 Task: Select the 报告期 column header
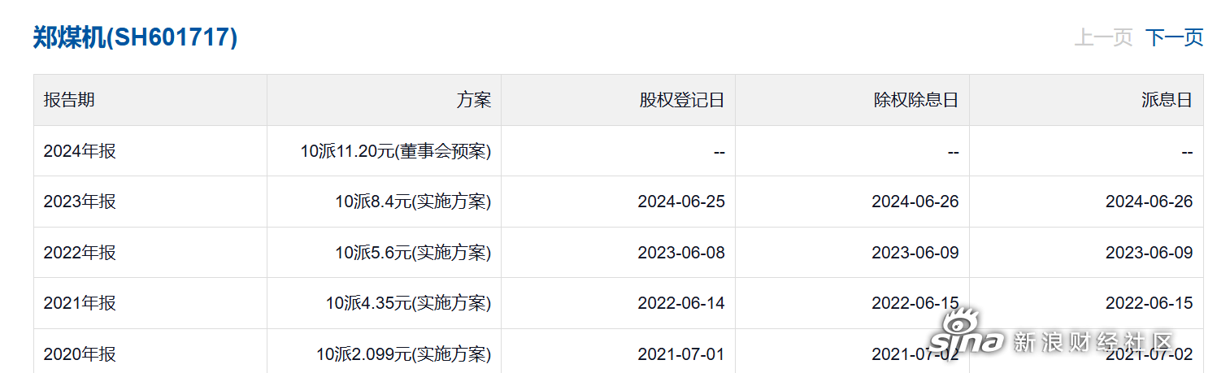[69, 100]
